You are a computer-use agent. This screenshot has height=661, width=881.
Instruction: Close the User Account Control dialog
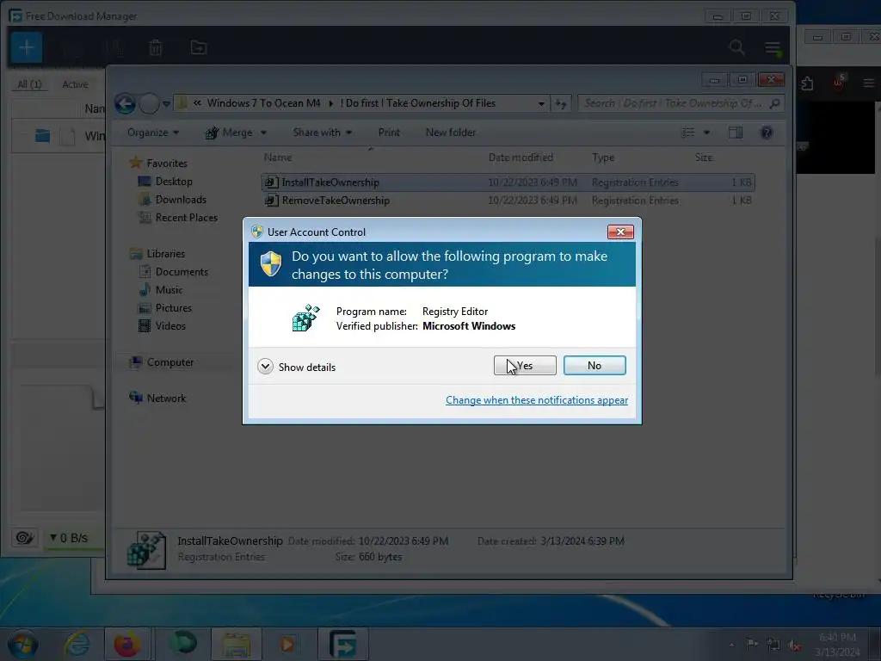coord(620,232)
